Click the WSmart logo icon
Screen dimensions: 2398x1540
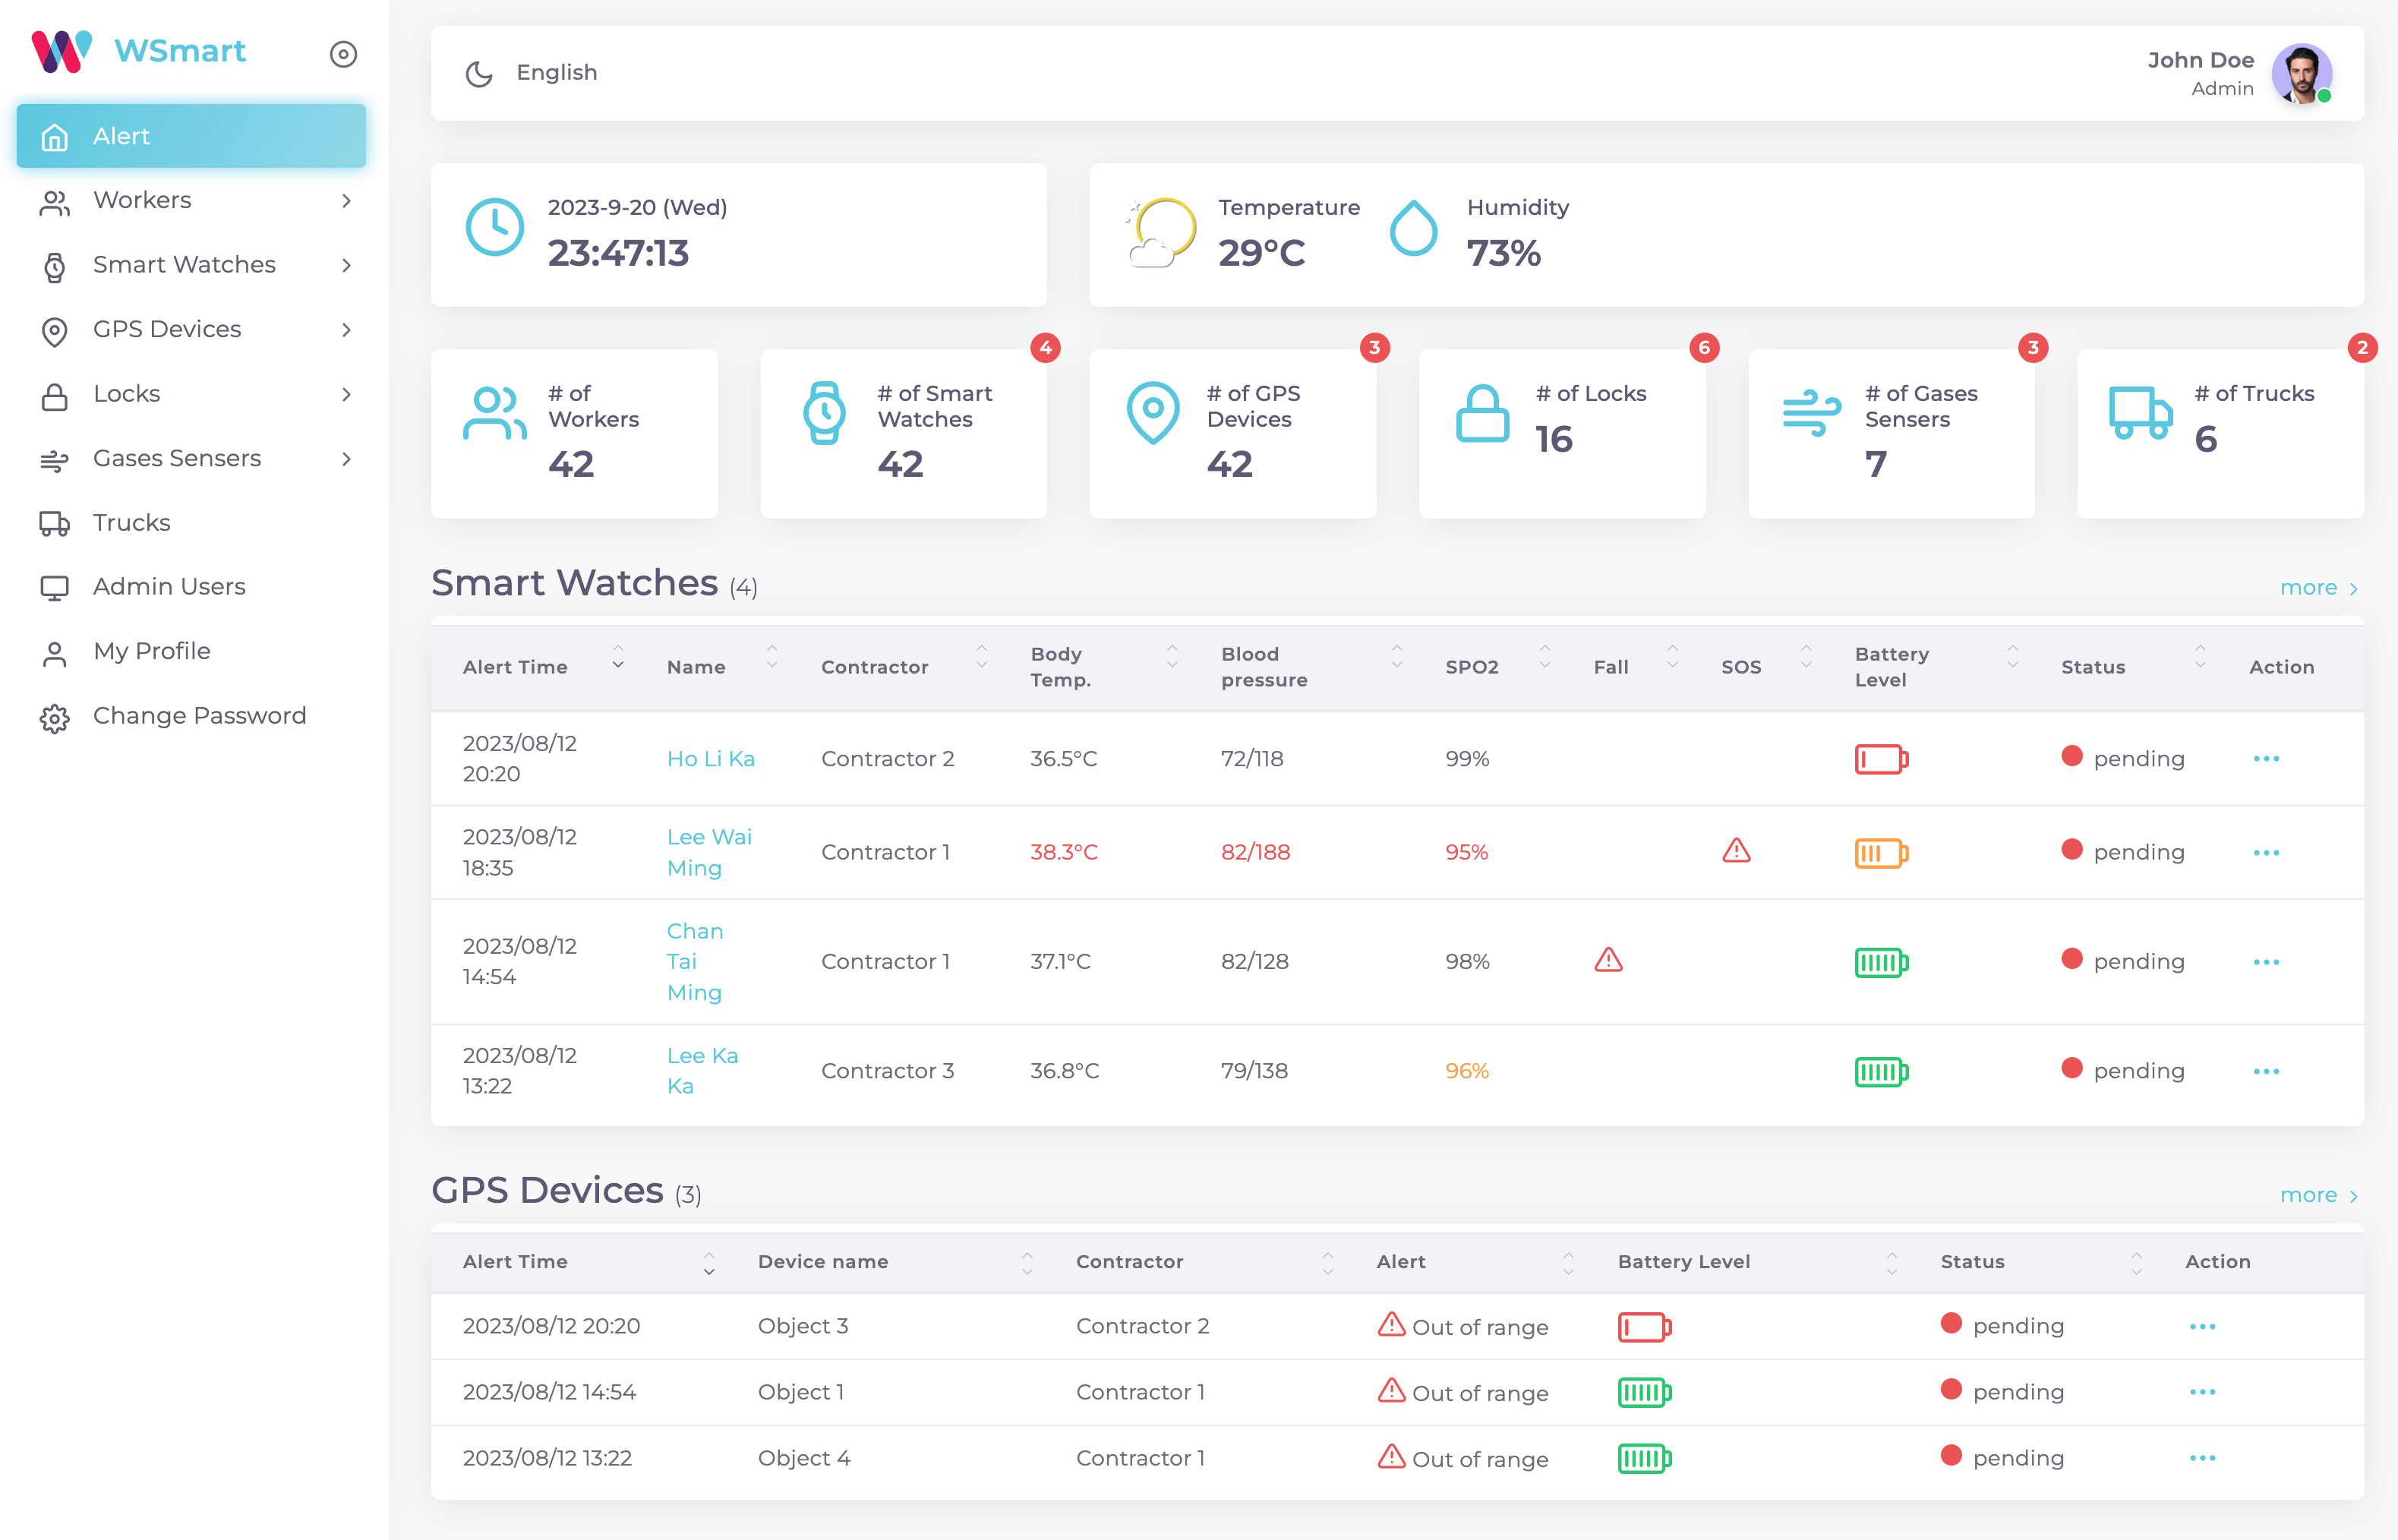tap(62, 52)
